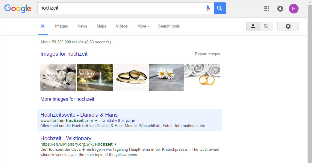Open the notifications bell

[x=280, y=9]
